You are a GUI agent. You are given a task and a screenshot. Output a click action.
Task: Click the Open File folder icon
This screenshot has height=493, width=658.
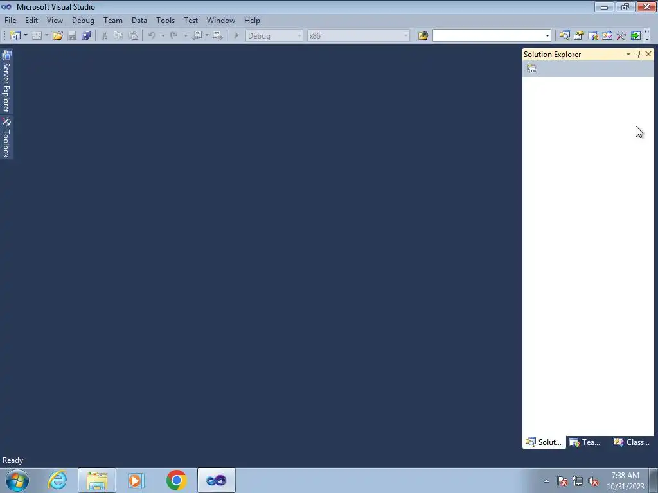click(x=58, y=36)
